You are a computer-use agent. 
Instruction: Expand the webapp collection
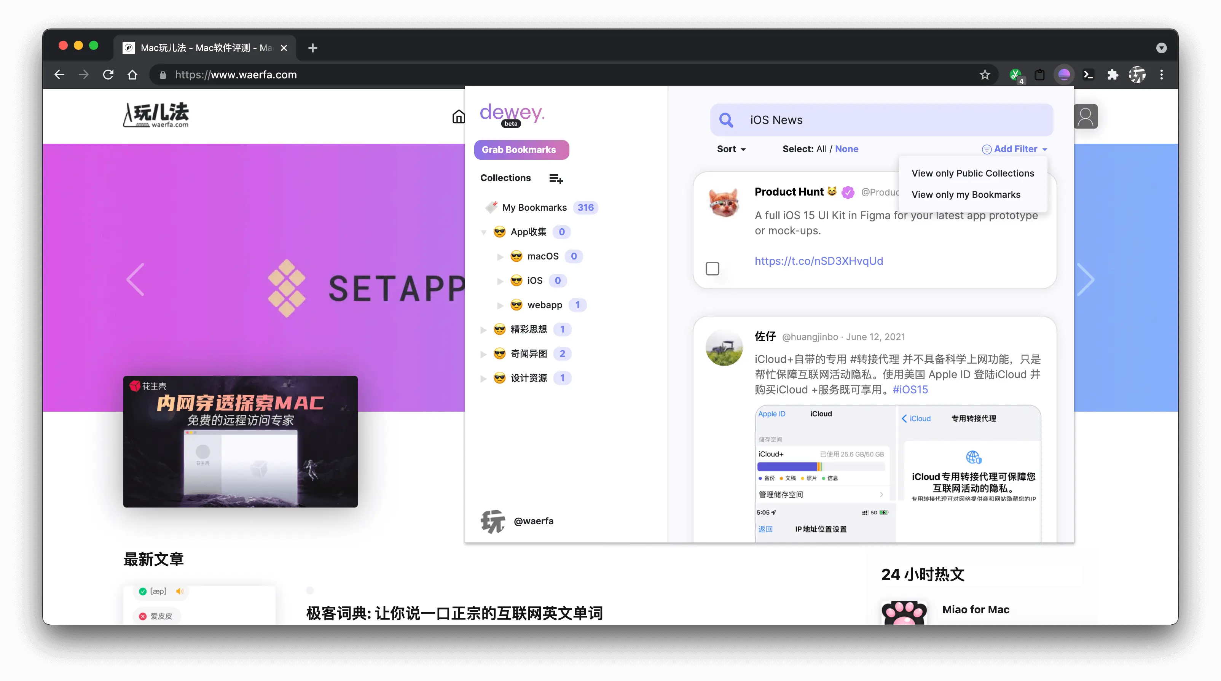(x=500, y=305)
